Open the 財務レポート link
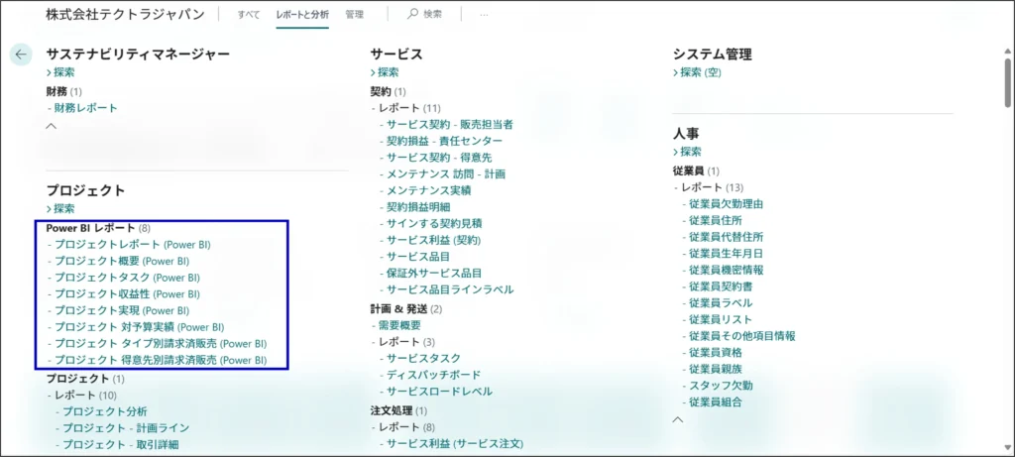The width and height of the screenshot is (1015, 457). click(85, 108)
